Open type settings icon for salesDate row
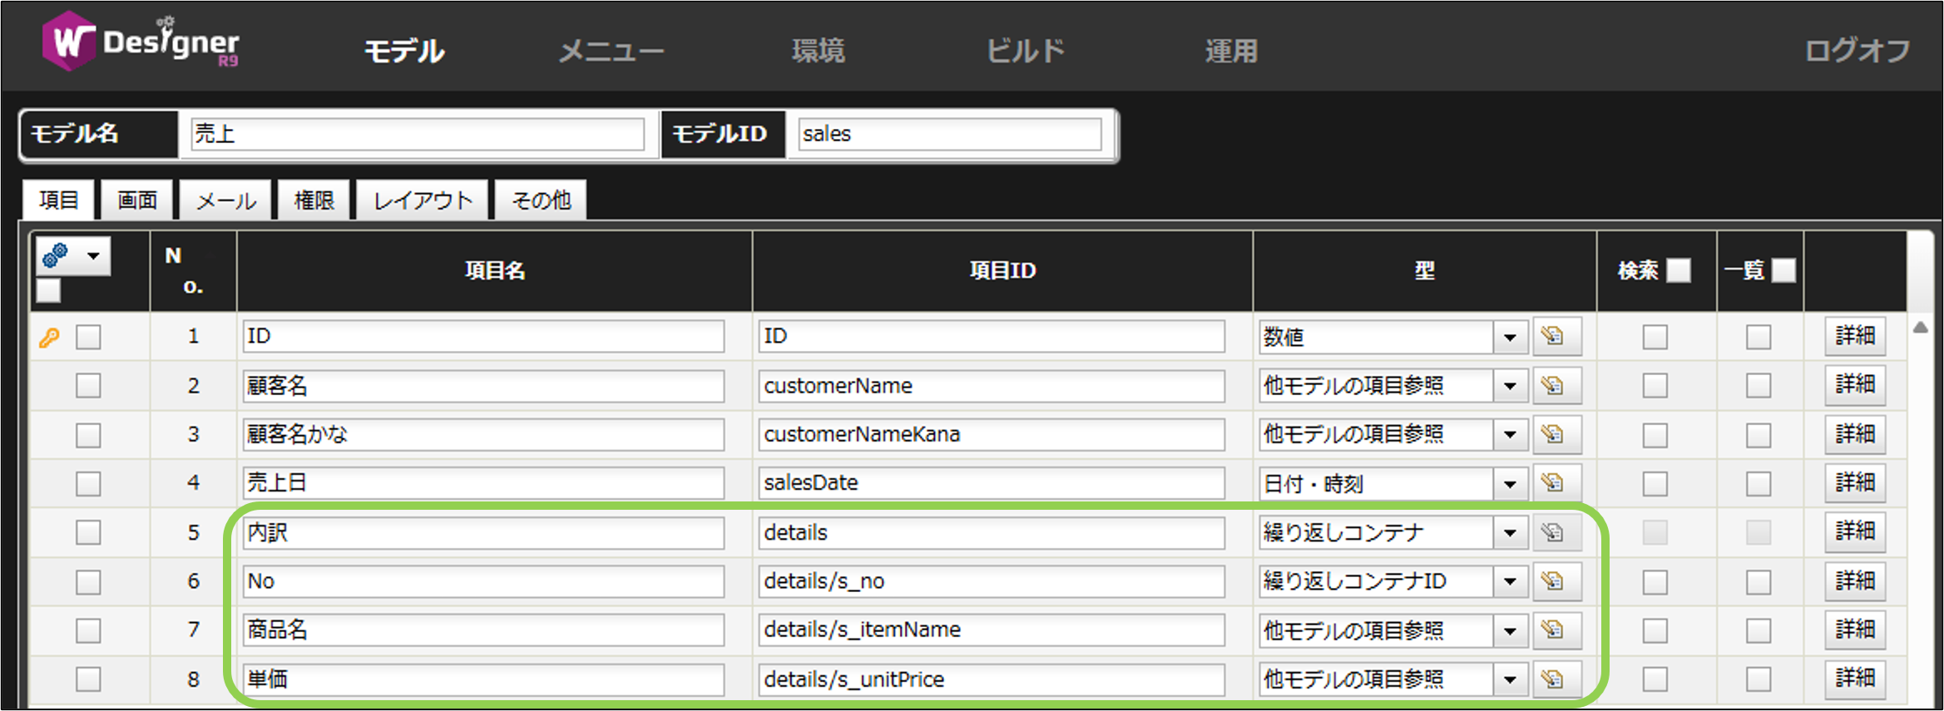1944x711 pixels. click(1552, 483)
